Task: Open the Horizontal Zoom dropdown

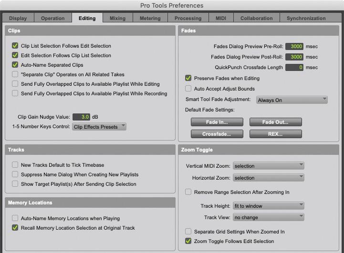Action: (x=269, y=178)
